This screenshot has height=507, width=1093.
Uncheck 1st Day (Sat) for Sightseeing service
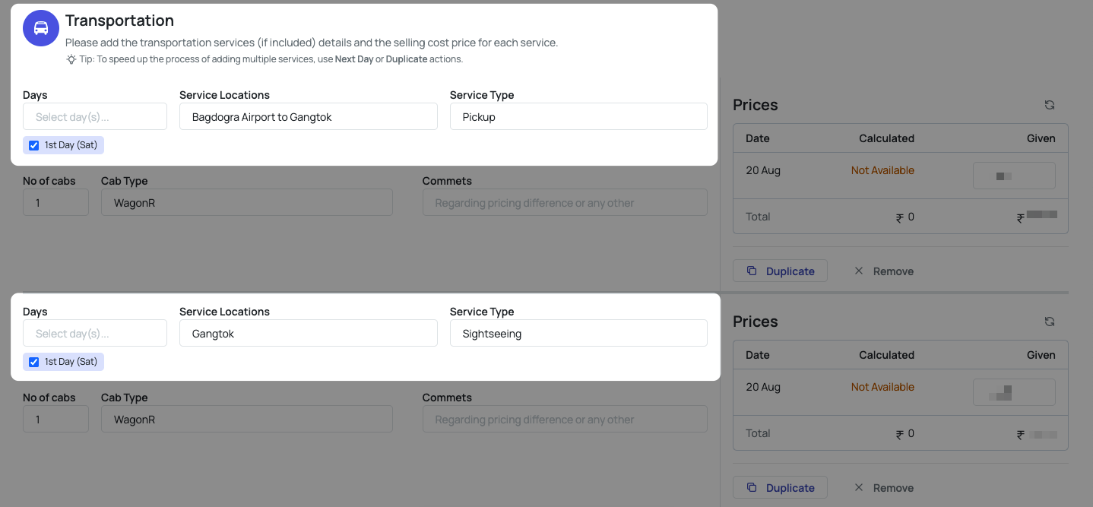[33, 362]
